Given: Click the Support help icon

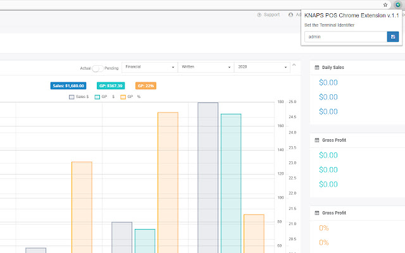Looking at the screenshot, I should (259, 15).
